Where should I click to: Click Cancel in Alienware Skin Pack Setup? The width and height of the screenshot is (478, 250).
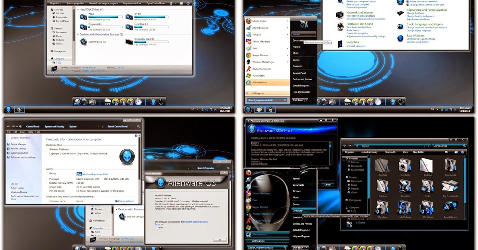click(x=327, y=185)
